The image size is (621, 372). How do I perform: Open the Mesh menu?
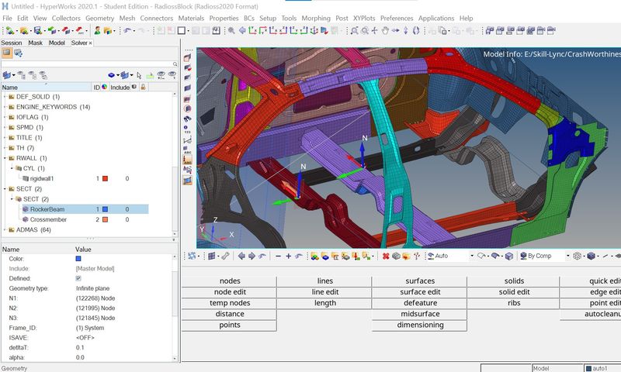(127, 18)
